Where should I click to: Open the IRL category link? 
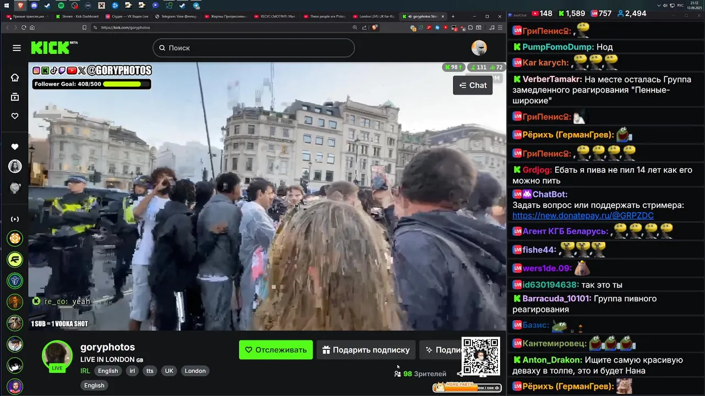click(x=85, y=371)
